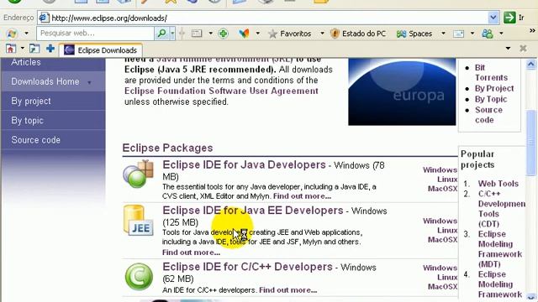Click the page scrollbar up arrow

pyautogui.click(x=530, y=64)
